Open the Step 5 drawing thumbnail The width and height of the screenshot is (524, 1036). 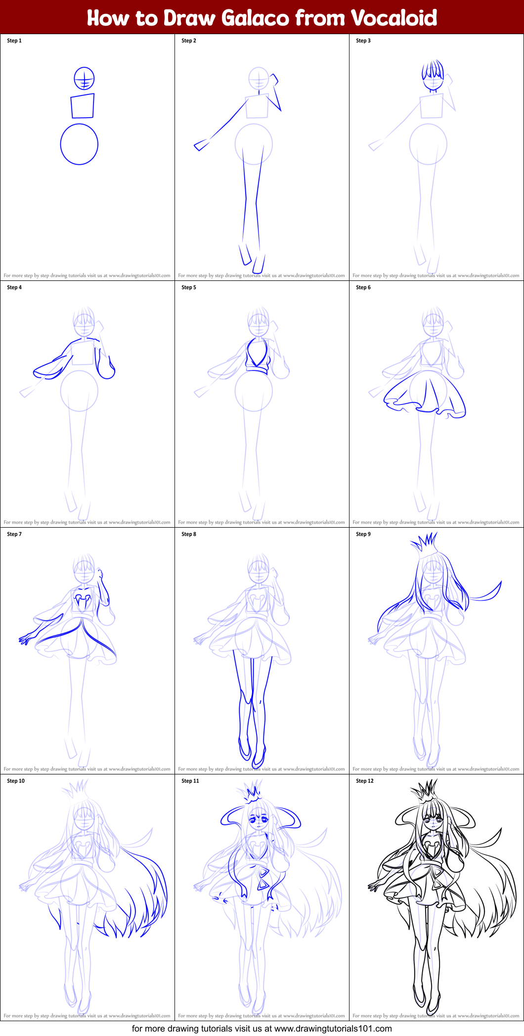coord(262,404)
